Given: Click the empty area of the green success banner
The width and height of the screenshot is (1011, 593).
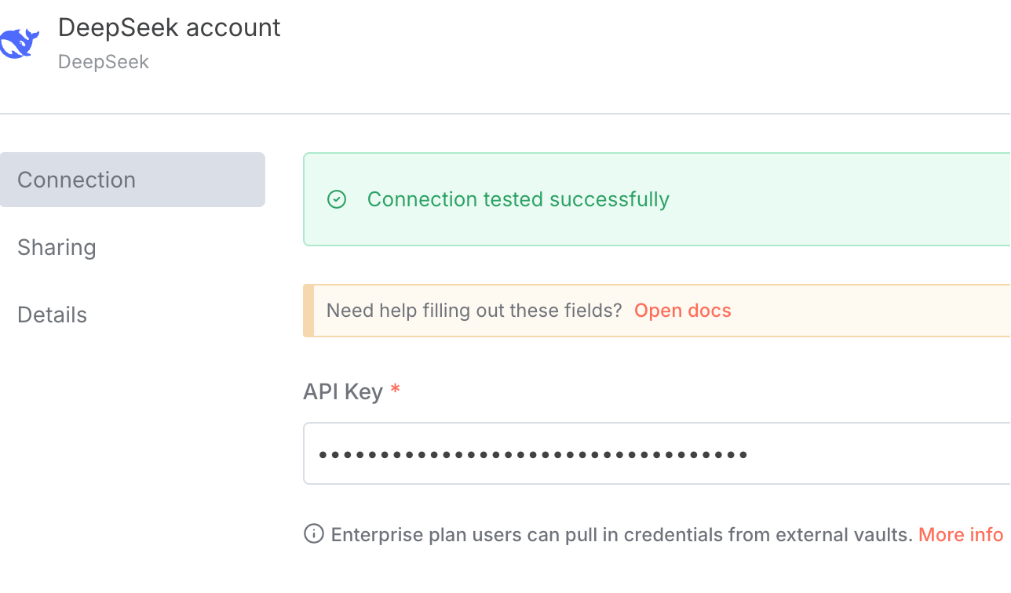Looking at the screenshot, I should (x=840, y=199).
